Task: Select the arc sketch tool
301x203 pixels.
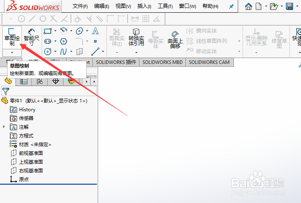Action: click(64, 31)
